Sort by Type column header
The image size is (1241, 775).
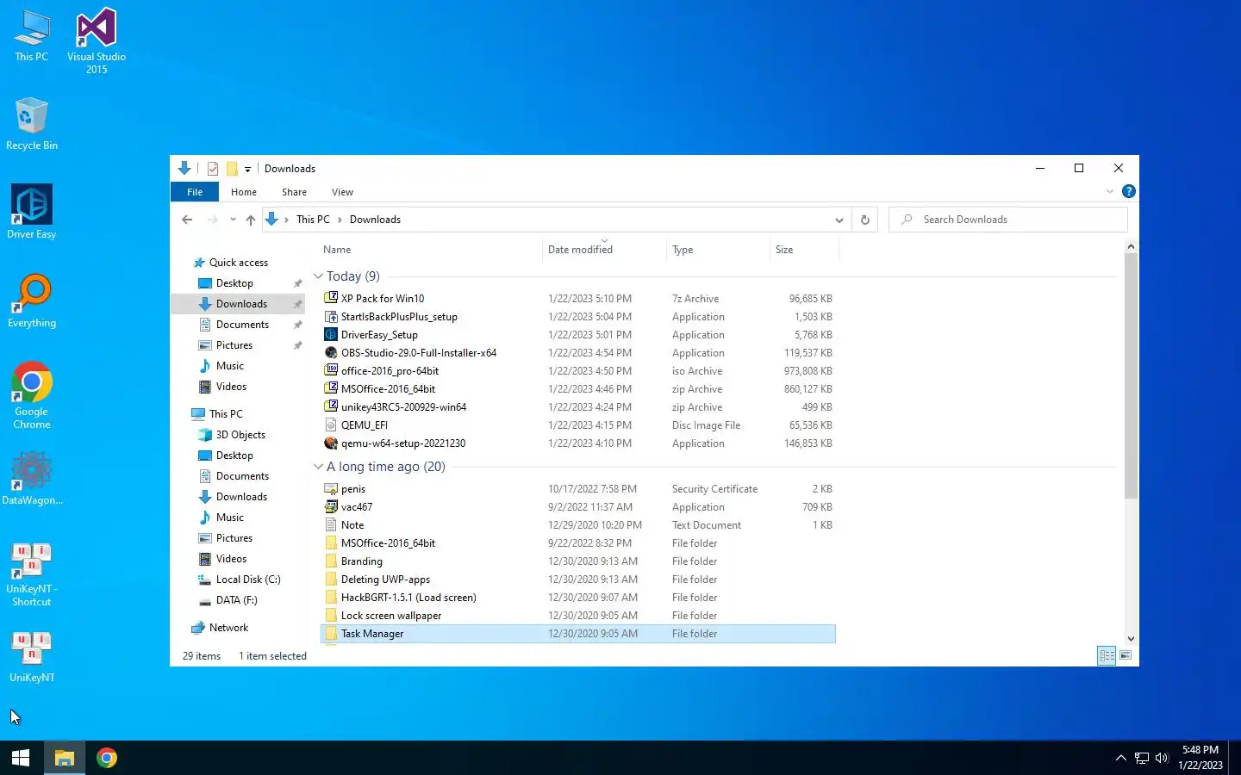tap(719, 250)
